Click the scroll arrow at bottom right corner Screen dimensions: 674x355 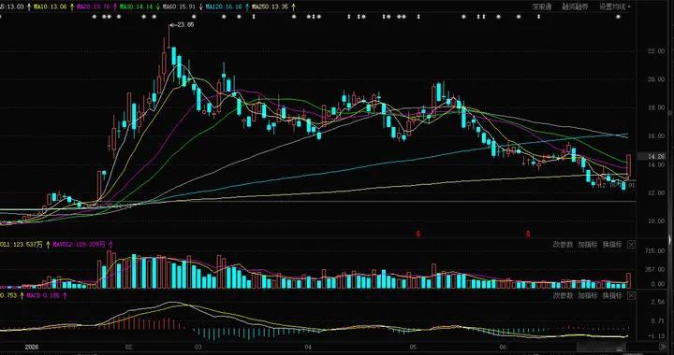(663, 346)
